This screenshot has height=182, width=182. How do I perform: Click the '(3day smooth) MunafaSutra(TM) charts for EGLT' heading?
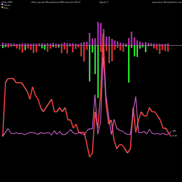pyautogui.click(x=56, y=2)
